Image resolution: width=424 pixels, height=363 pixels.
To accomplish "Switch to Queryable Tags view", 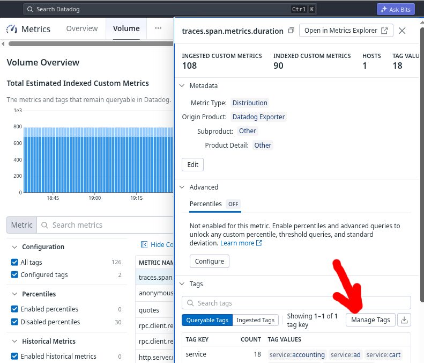I will pos(207,320).
